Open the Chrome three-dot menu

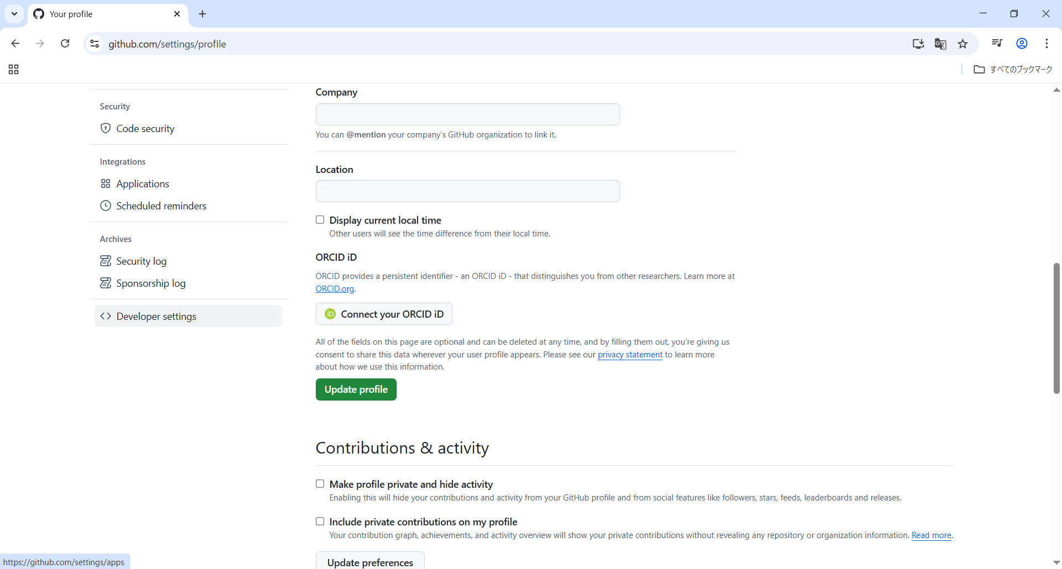(1047, 44)
